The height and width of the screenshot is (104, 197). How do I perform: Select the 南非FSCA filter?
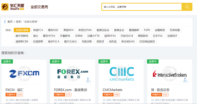[54, 41]
